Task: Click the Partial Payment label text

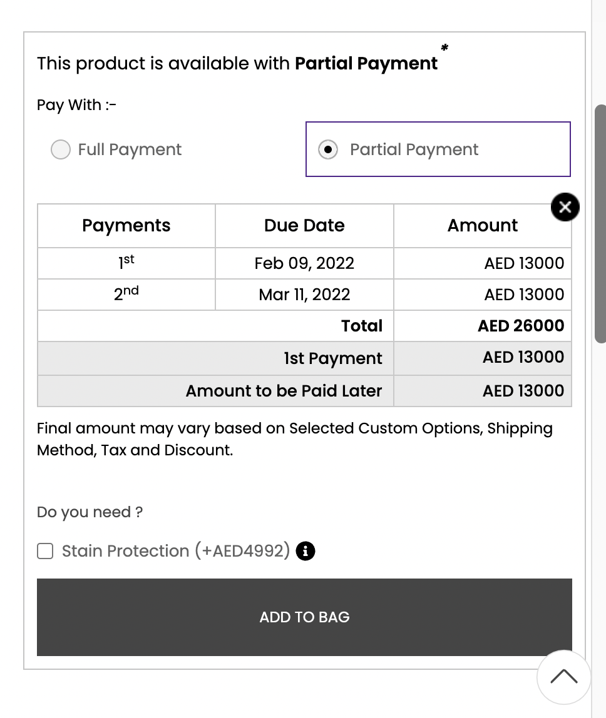Action: coord(414,149)
